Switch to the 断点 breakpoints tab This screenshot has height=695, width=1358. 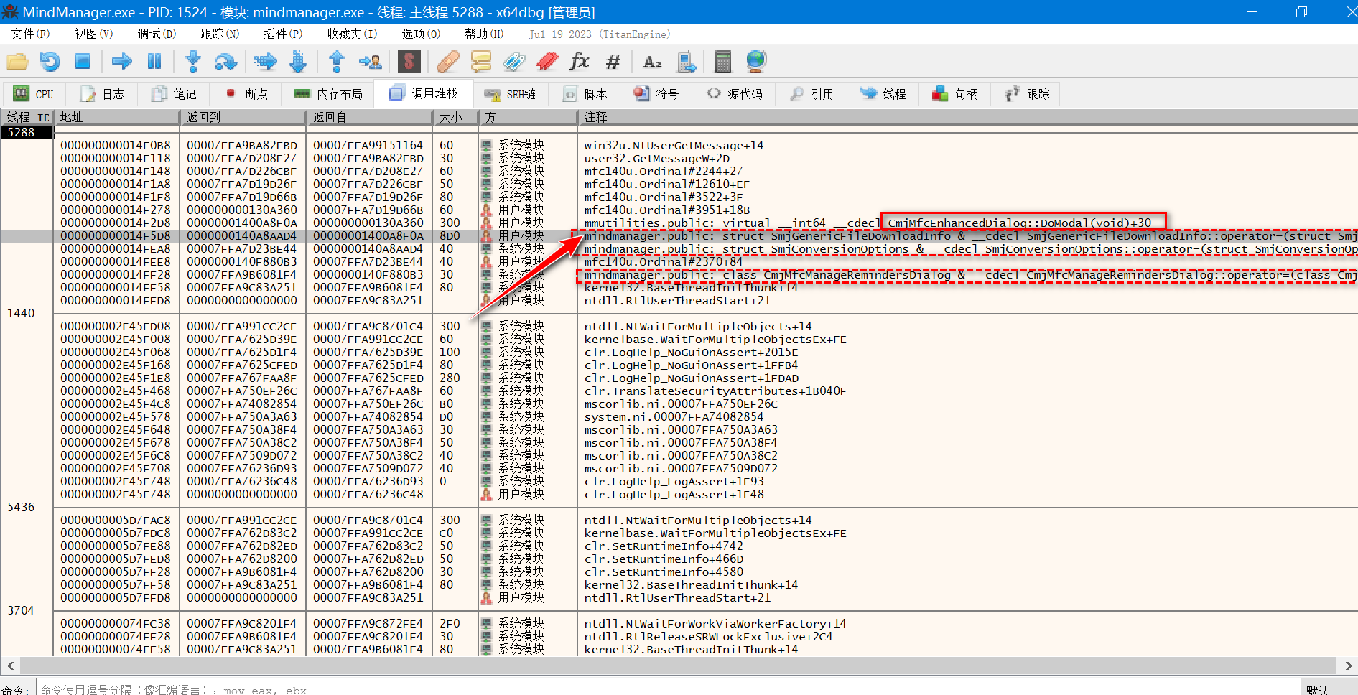coord(246,94)
